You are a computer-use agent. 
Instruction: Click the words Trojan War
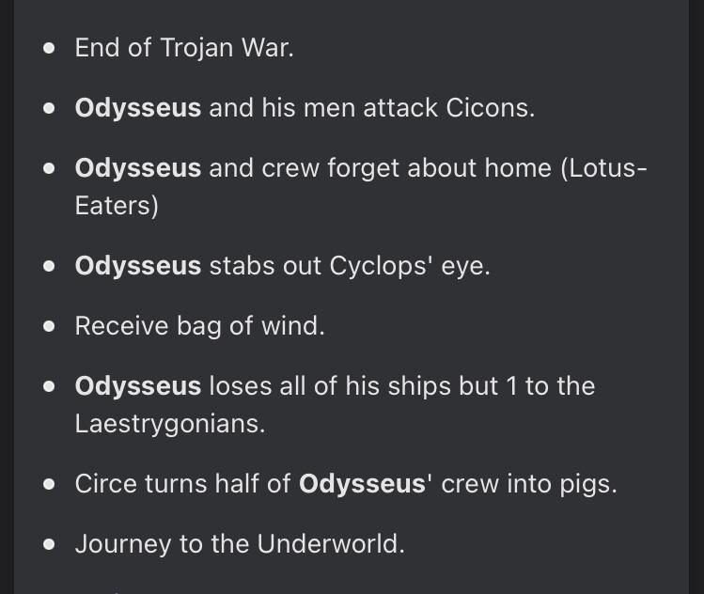pyautogui.click(x=227, y=48)
